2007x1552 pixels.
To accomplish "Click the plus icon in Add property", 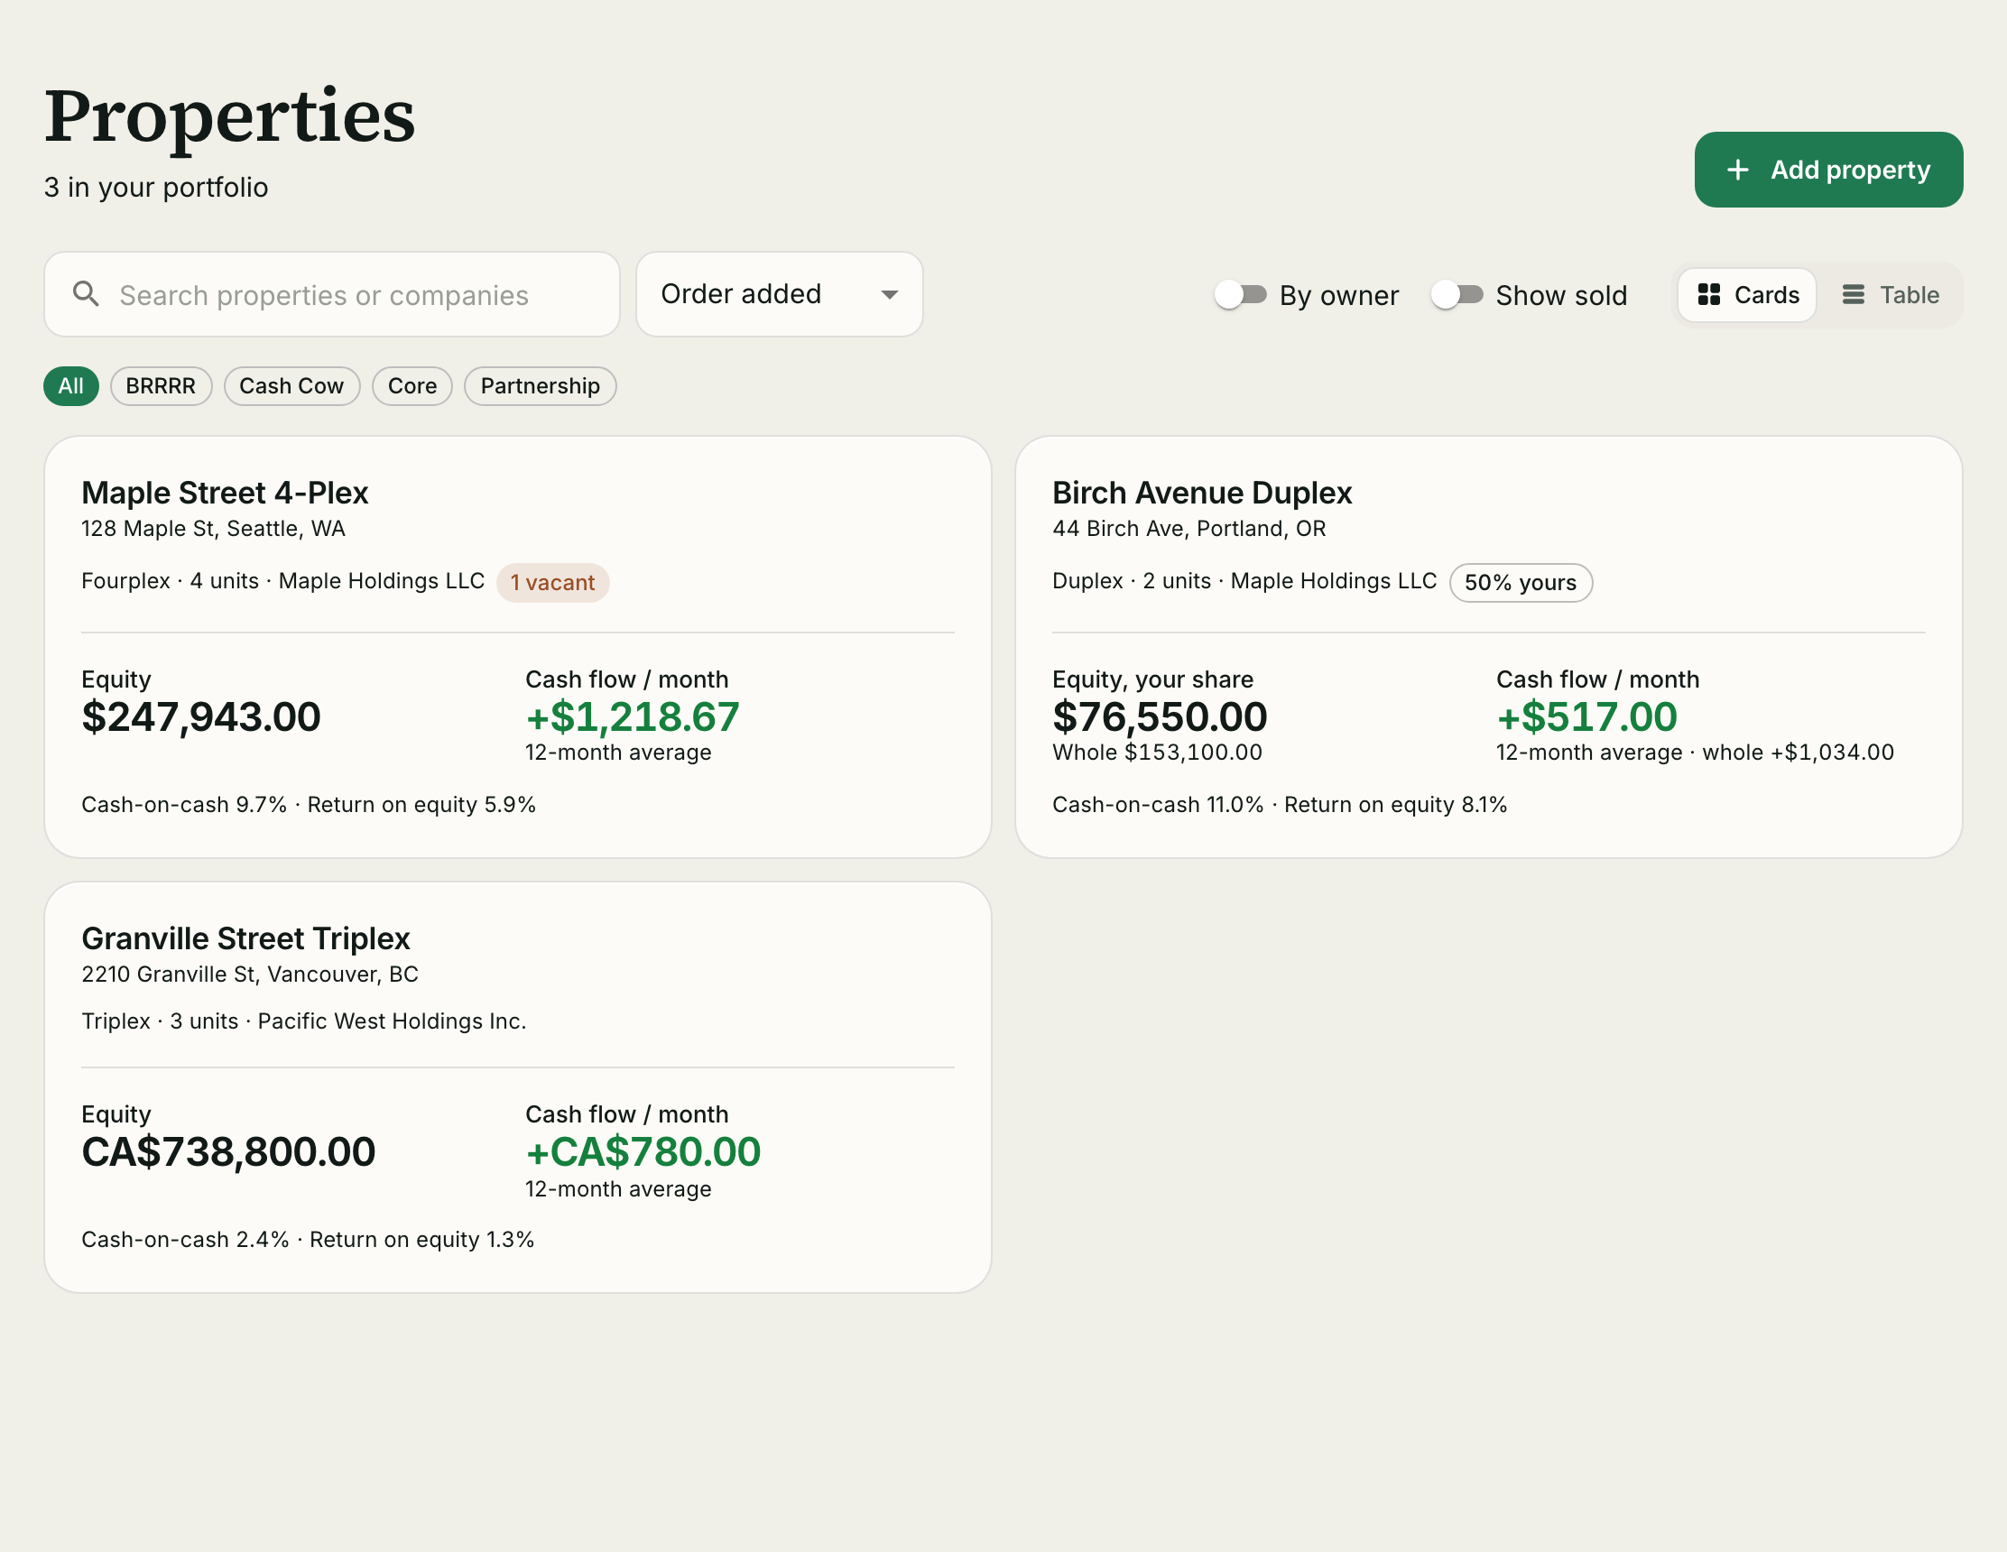I will [x=1738, y=170].
